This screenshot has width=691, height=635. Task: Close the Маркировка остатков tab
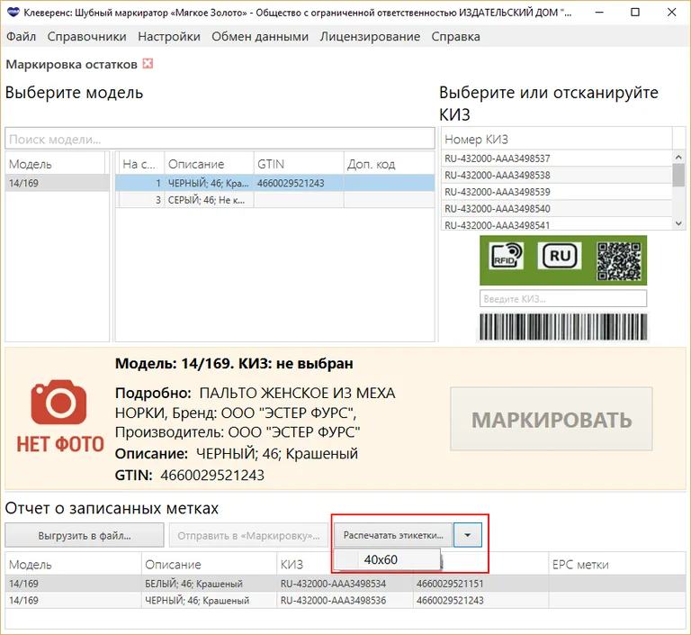(x=148, y=64)
